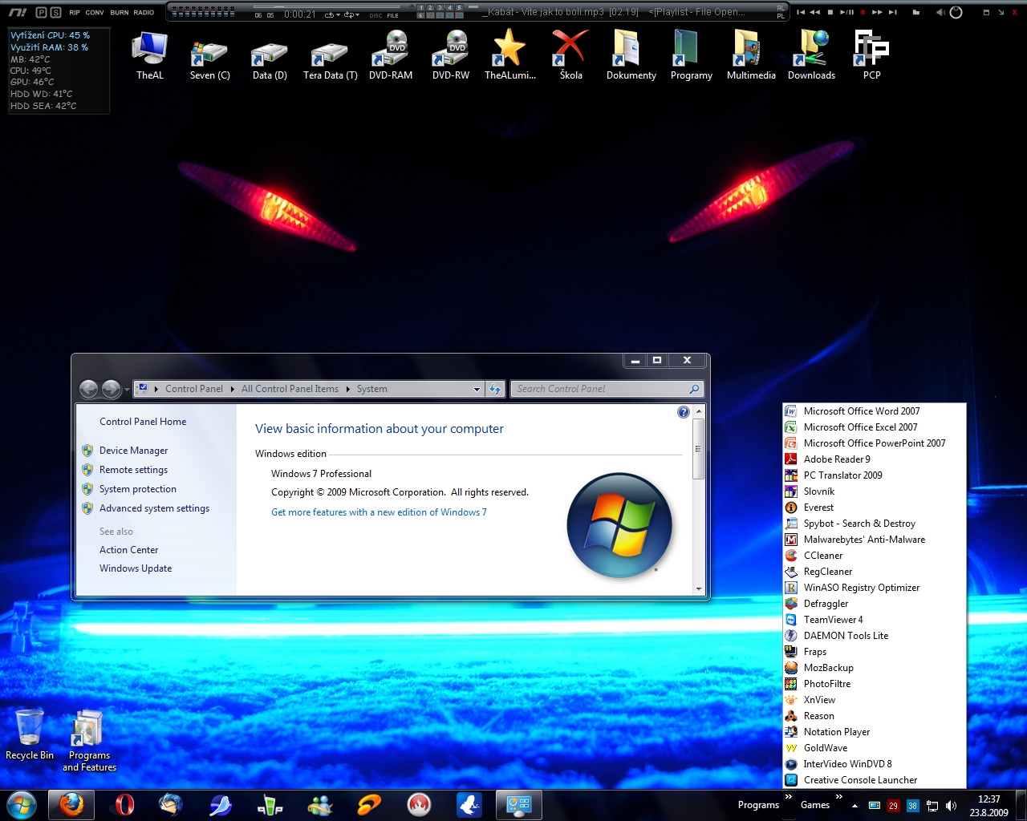Screen dimensions: 1027x821
Task: Open Remote settings link
Action: tap(133, 470)
